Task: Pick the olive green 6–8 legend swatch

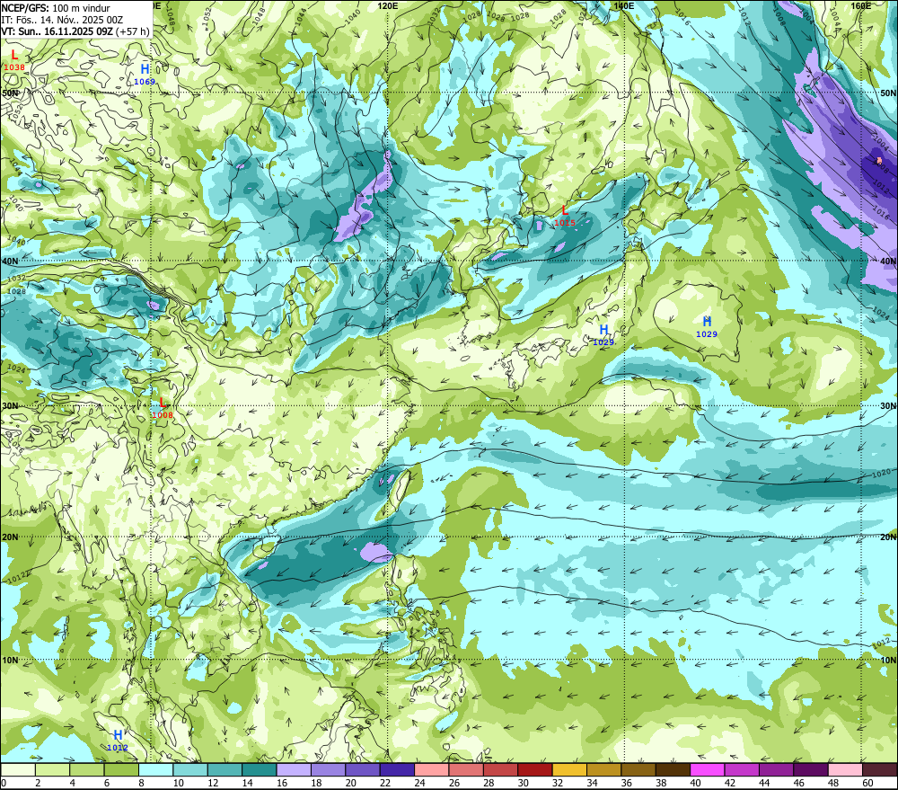Action: point(121,769)
